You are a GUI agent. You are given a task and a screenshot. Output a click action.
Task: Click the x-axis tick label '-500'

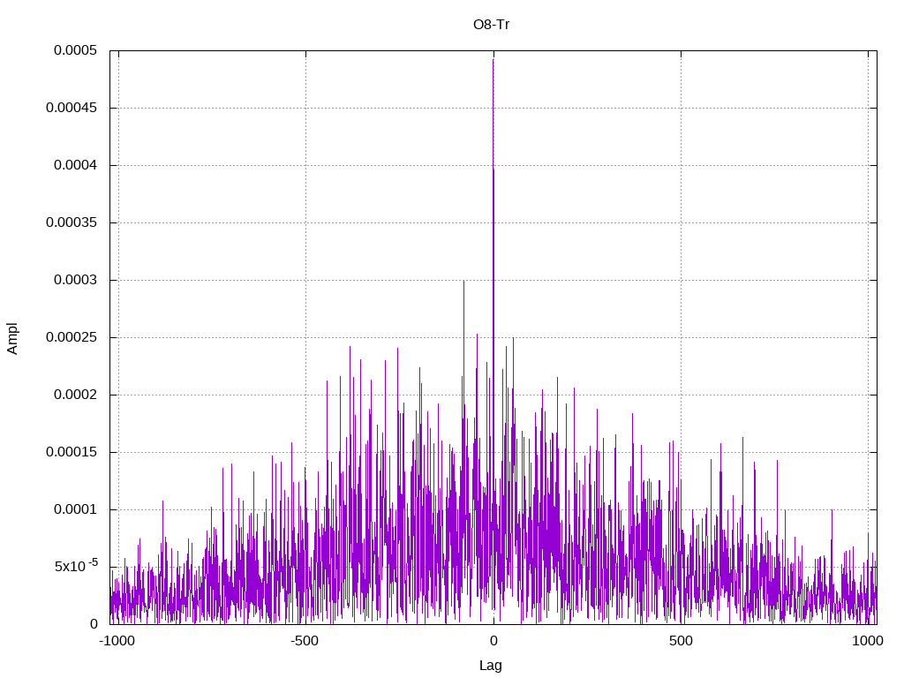pyautogui.click(x=305, y=641)
